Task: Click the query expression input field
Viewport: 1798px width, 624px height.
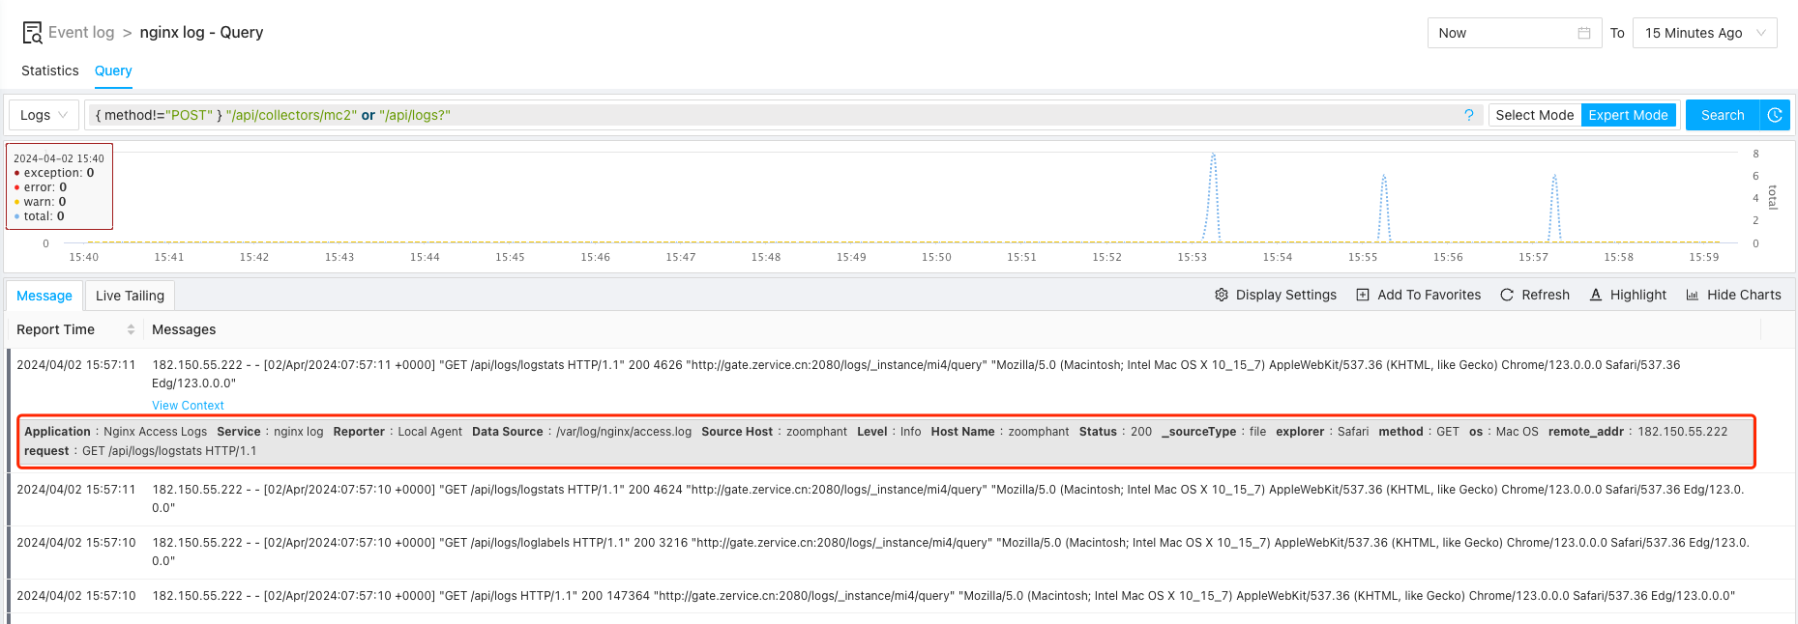Action: click(x=774, y=115)
